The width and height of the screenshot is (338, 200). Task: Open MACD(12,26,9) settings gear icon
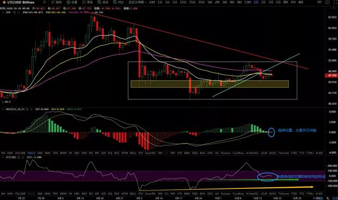(27, 109)
